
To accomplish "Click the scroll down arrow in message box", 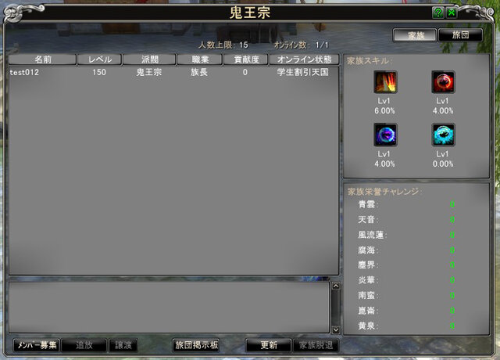I will [x=336, y=329].
